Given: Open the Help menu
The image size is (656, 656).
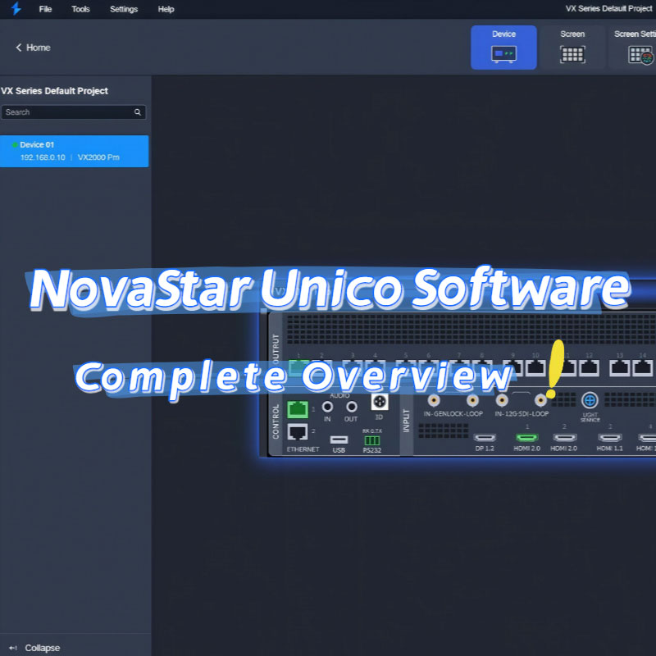Looking at the screenshot, I should point(165,9).
